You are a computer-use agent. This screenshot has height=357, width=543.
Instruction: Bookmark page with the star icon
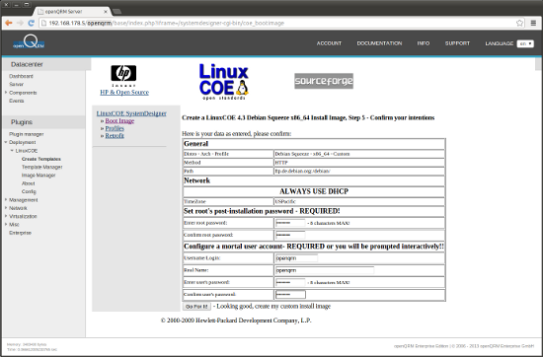coord(519,23)
